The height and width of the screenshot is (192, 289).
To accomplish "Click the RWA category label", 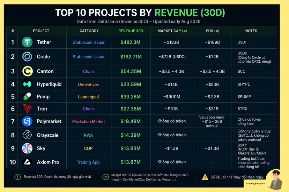I will point(88,135).
